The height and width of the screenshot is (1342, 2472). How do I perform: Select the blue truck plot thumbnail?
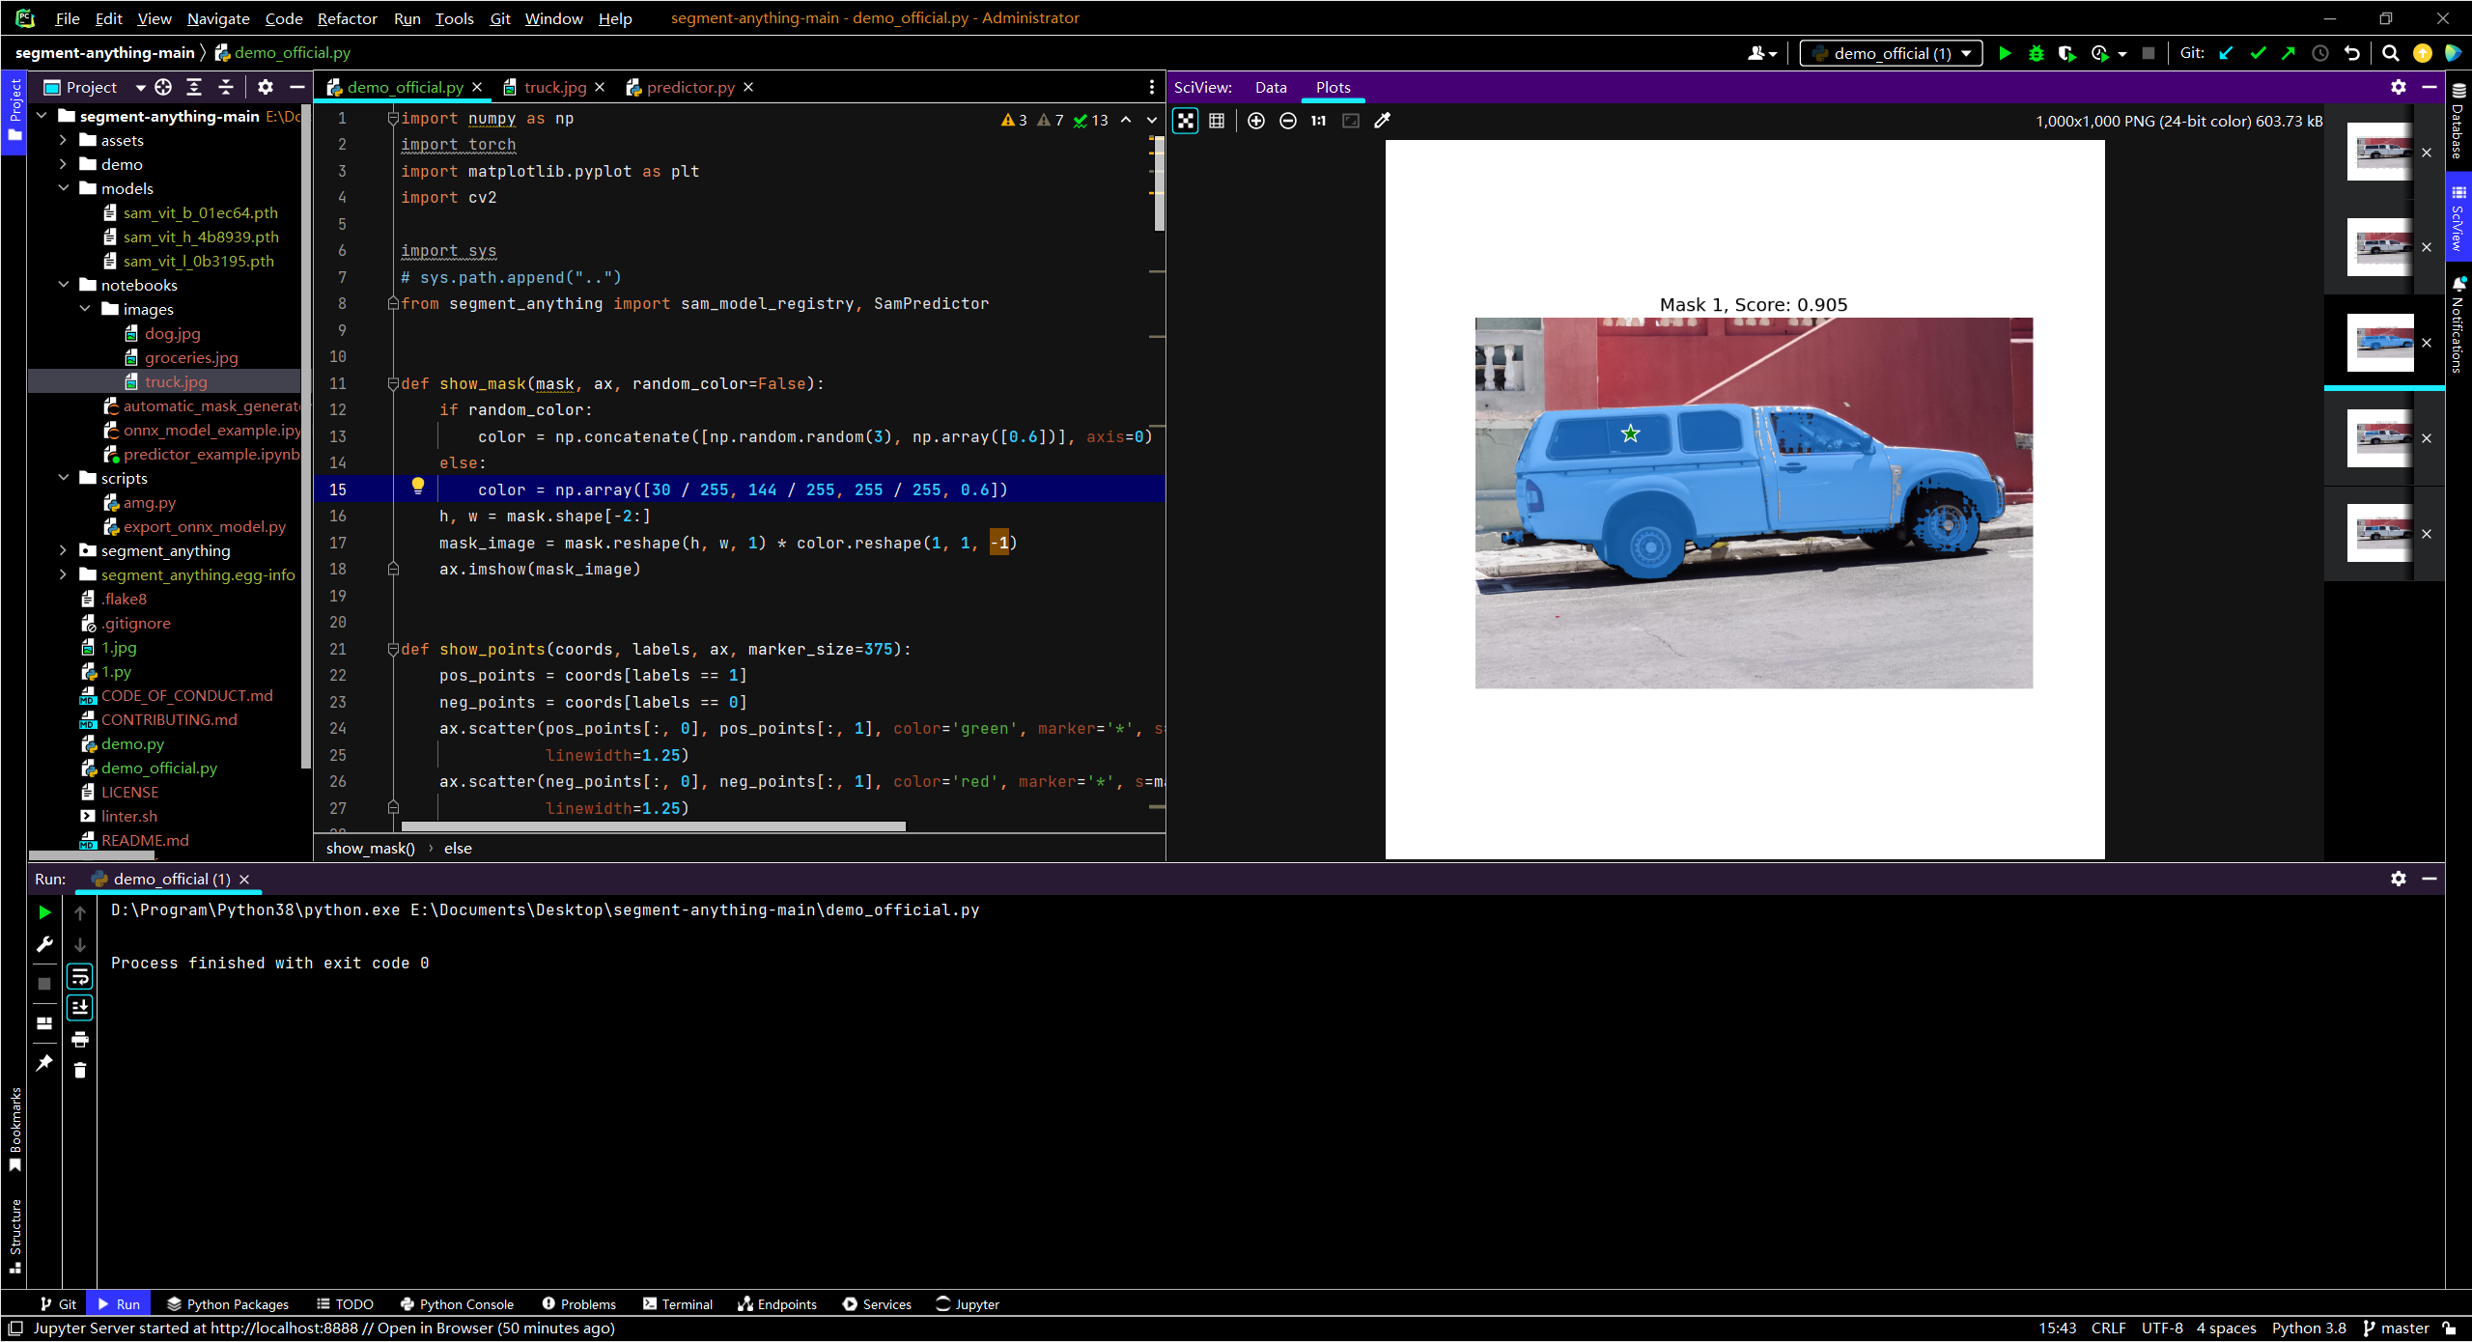2380,342
